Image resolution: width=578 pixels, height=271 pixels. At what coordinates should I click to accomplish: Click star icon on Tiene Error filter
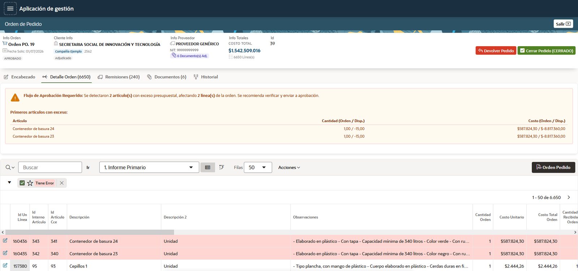pos(30,183)
